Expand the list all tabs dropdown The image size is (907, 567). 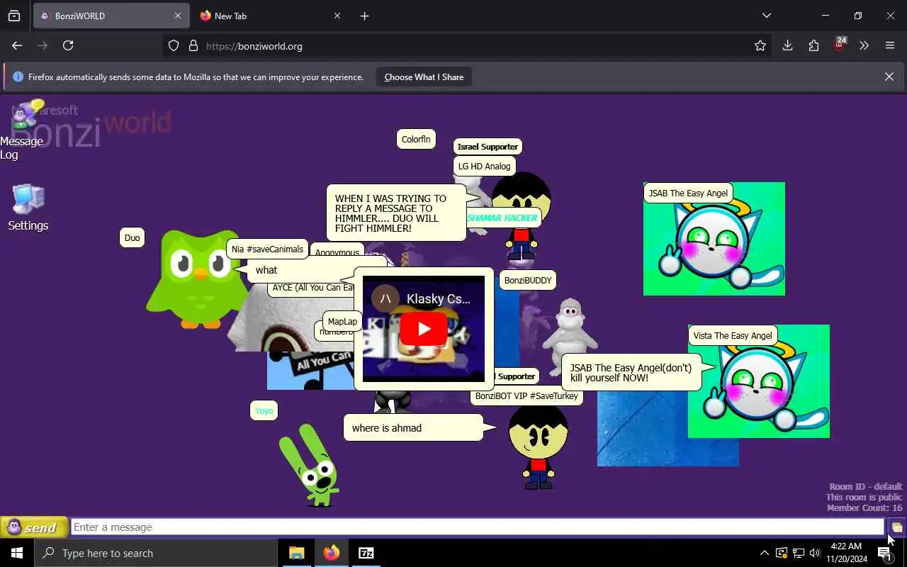point(767,16)
